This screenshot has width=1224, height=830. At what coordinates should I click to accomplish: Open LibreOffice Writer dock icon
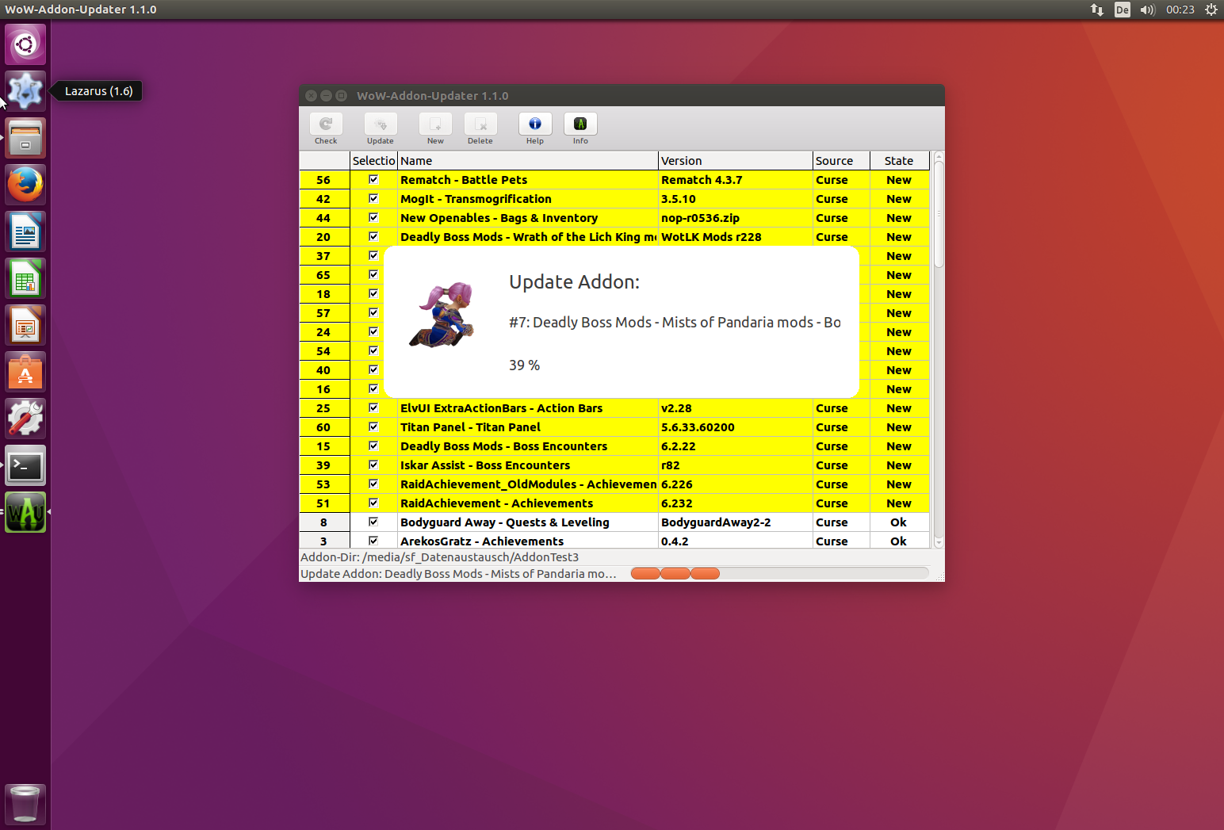25,231
